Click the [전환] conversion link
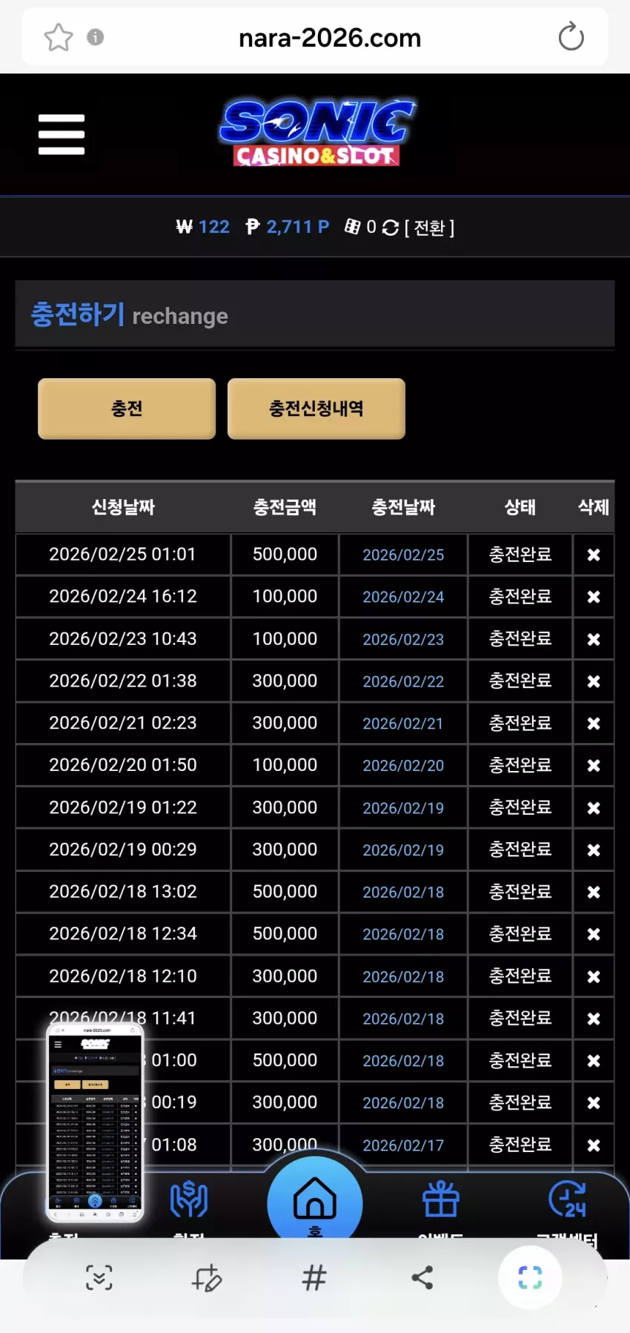The height and width of the screenshot is (1333, 630). click(430, 228)
